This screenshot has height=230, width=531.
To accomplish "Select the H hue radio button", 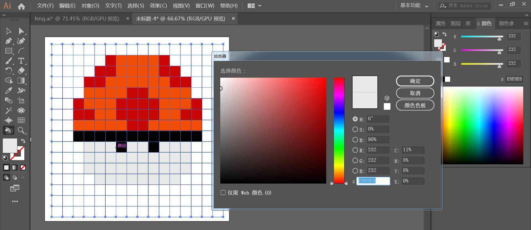I will [x=355, y=119].
